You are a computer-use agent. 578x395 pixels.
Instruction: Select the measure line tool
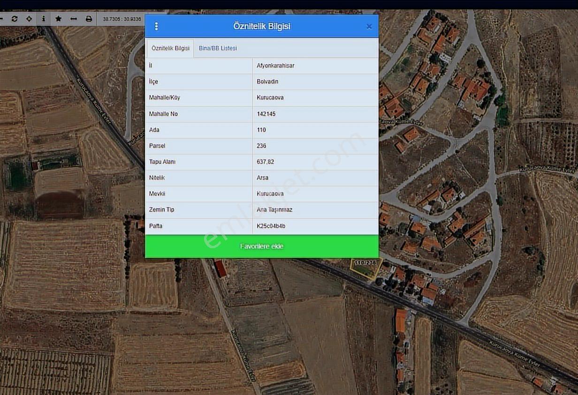pos(74,19)
